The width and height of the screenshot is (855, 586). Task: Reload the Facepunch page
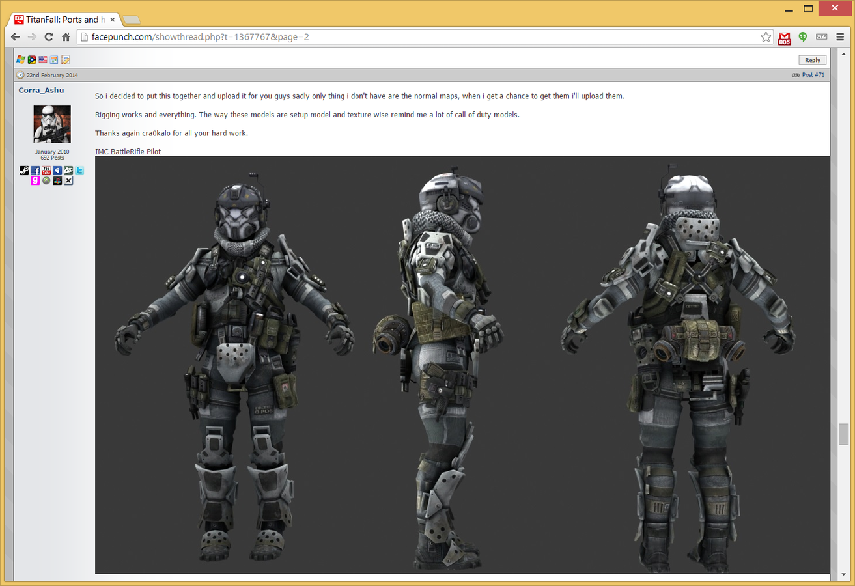[49, 37]
